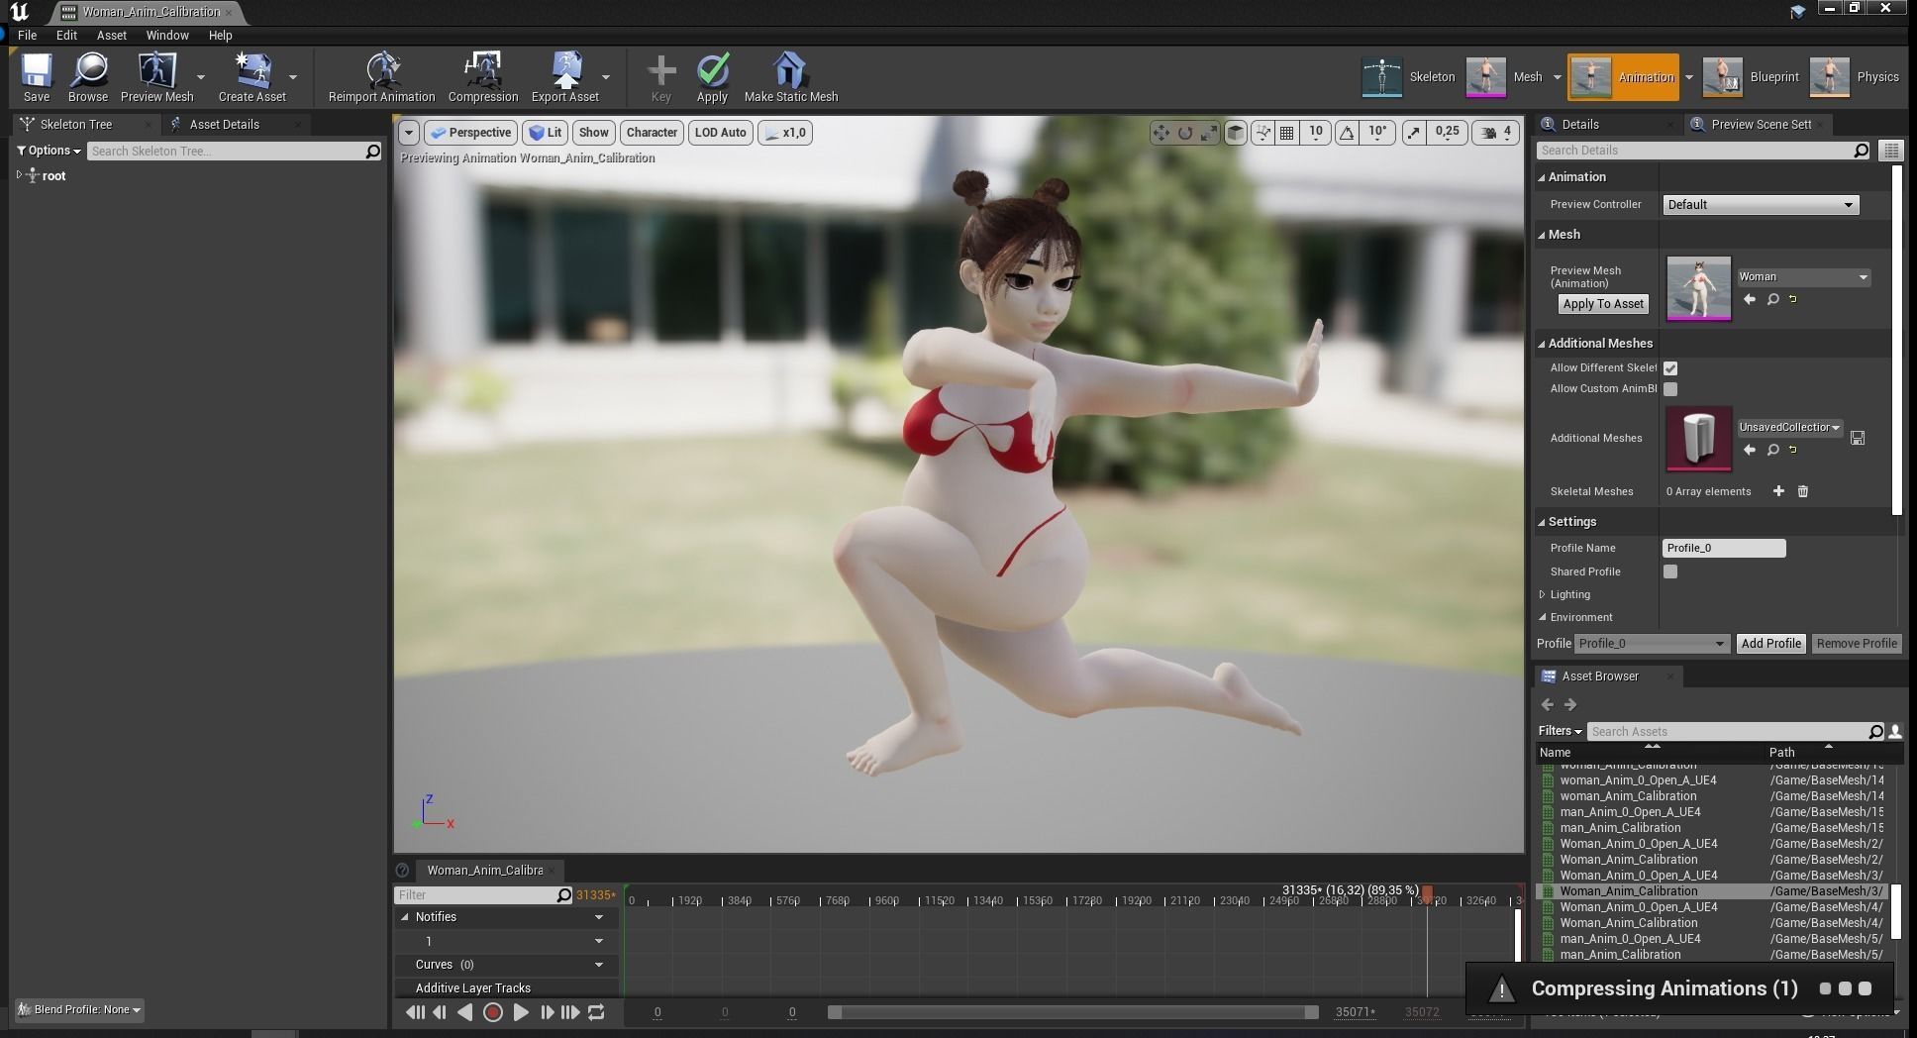Click the Make Static Mesh icon
The height and width of the screenshot is (1038, 1917).
790,77
